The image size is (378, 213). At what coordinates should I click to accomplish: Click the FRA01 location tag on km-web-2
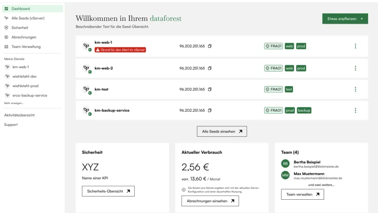coord(273,68)
